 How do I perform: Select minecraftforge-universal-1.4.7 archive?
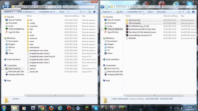pos(140,35)
